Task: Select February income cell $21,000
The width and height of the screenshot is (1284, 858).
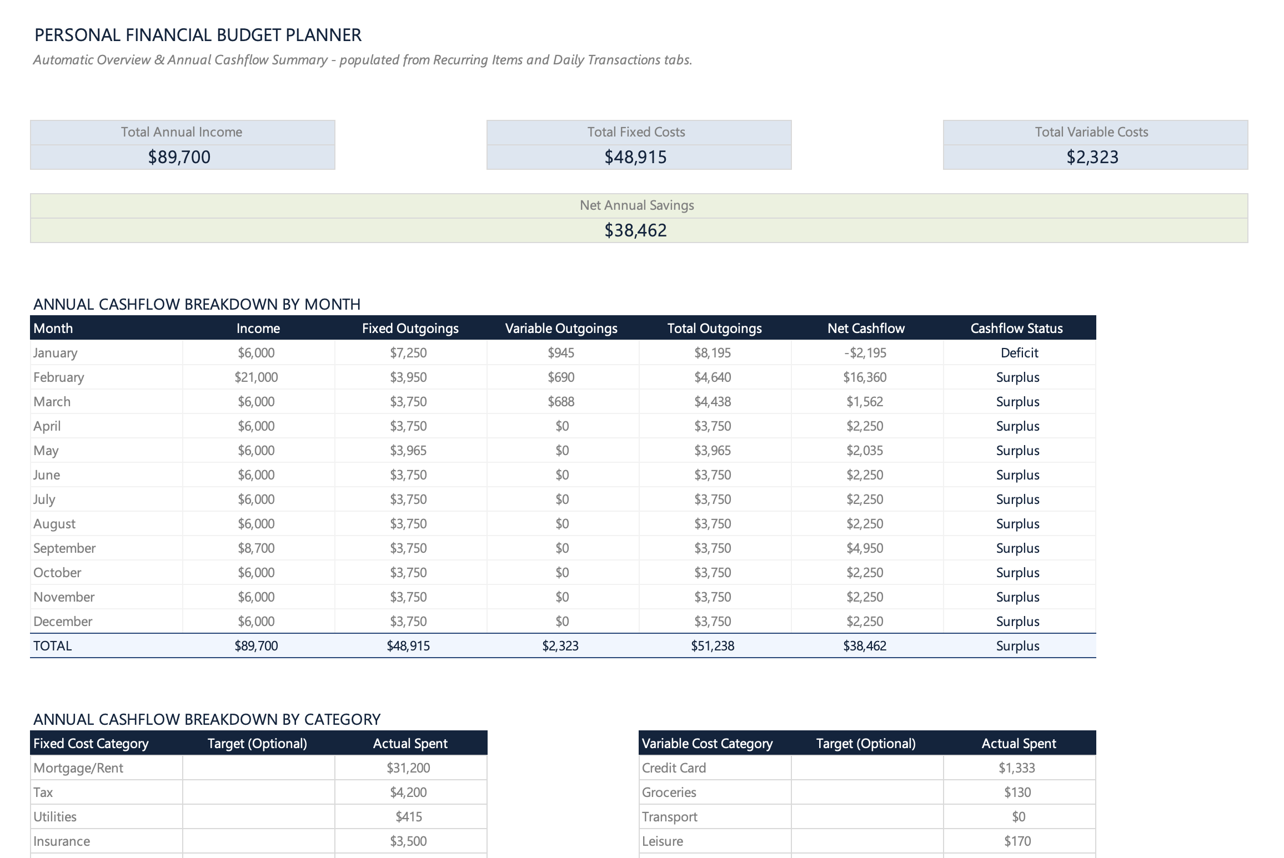Action: pos(259,377)
